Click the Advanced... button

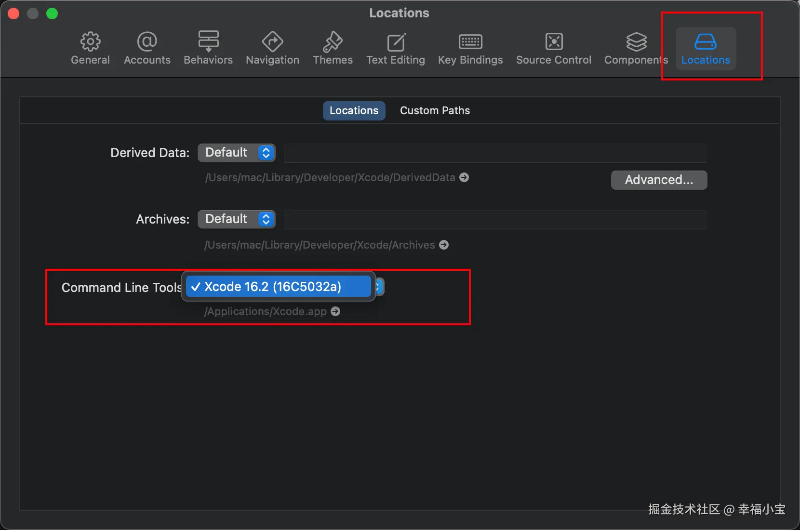[659, 180]
